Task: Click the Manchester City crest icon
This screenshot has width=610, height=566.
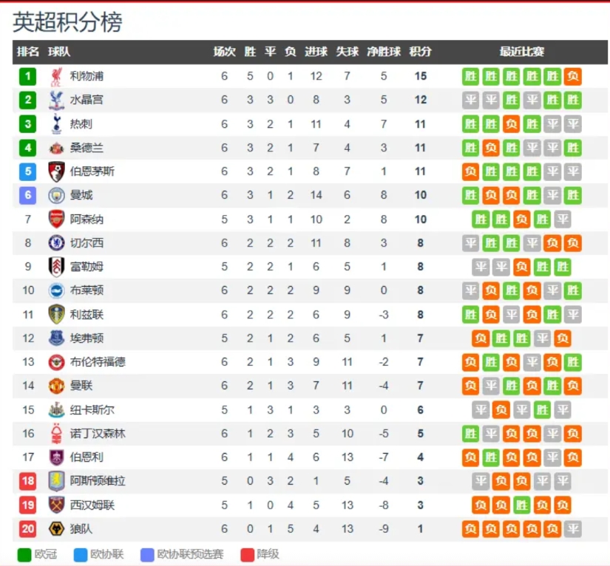Action: [56, 195]
